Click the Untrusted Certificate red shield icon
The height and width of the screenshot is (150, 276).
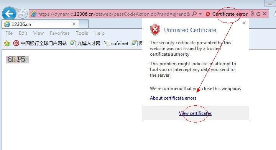point(155,30)
